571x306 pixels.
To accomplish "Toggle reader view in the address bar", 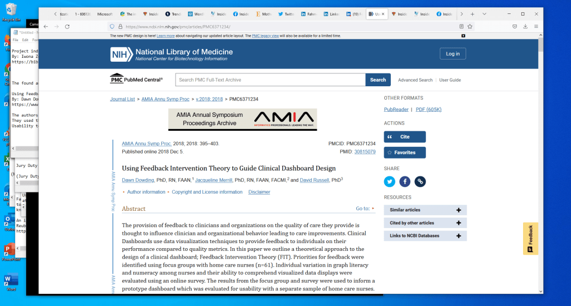I will (461, 26).
